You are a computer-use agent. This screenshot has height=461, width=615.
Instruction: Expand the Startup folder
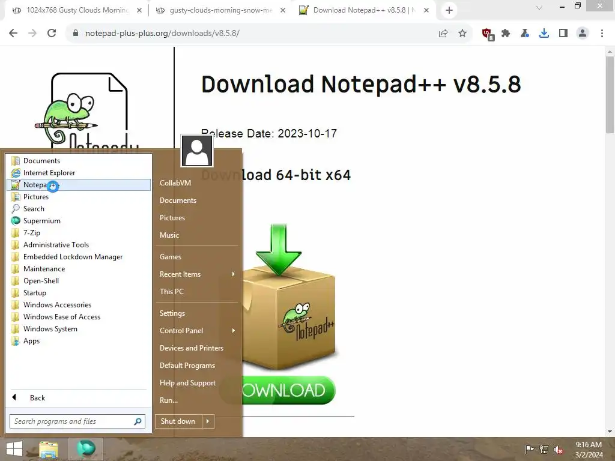pyautogui.click(x=79, y=293)
